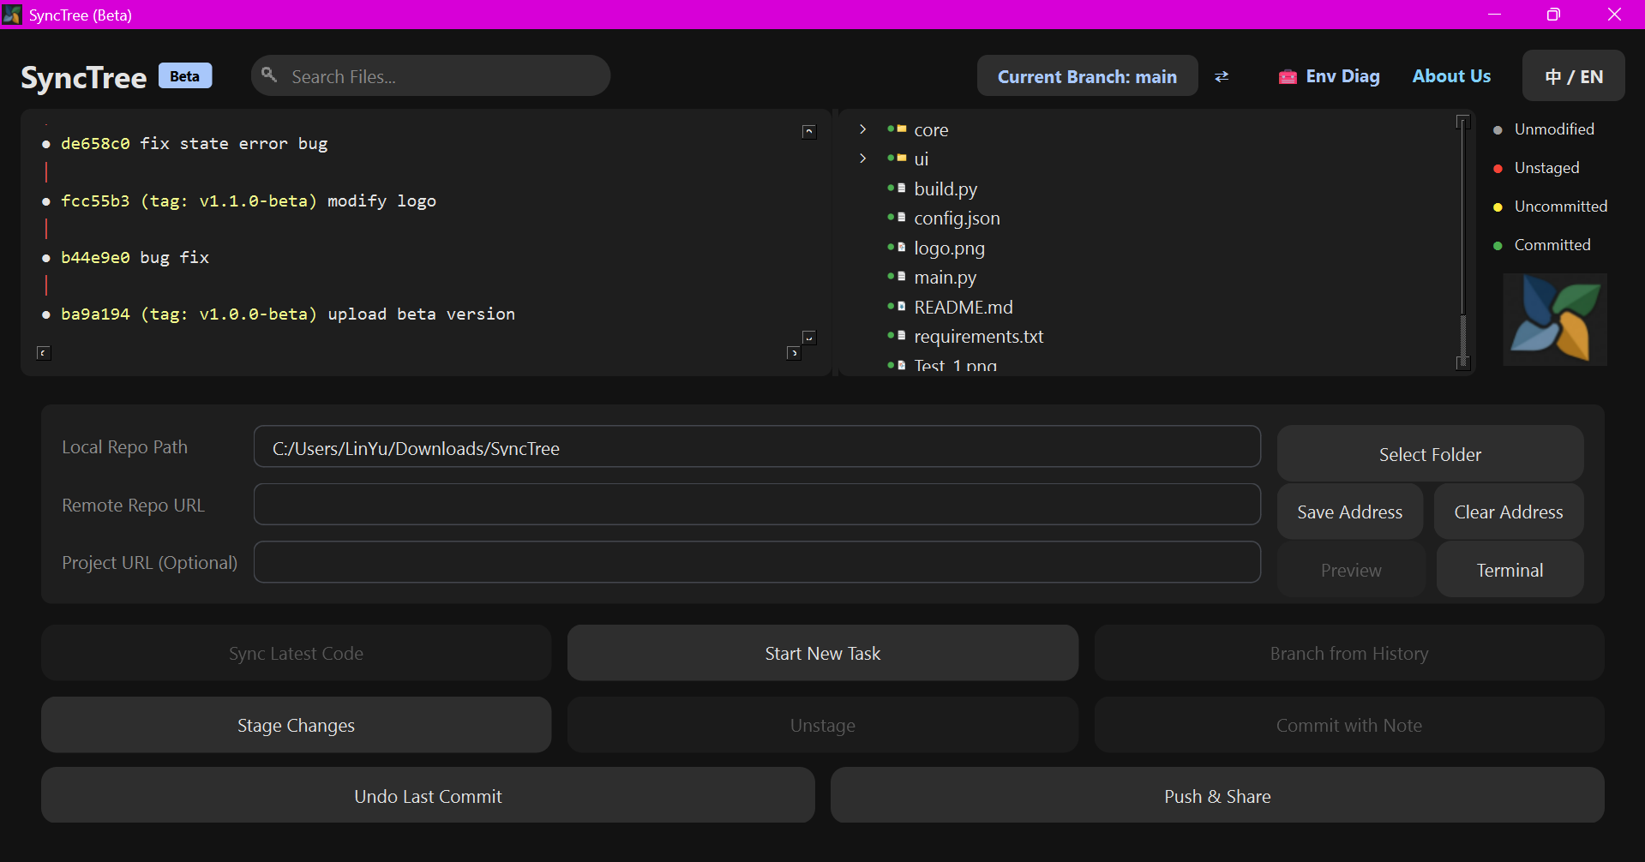
Task: Click the Unstaged legend entry
Action: tap(1536, 168)
